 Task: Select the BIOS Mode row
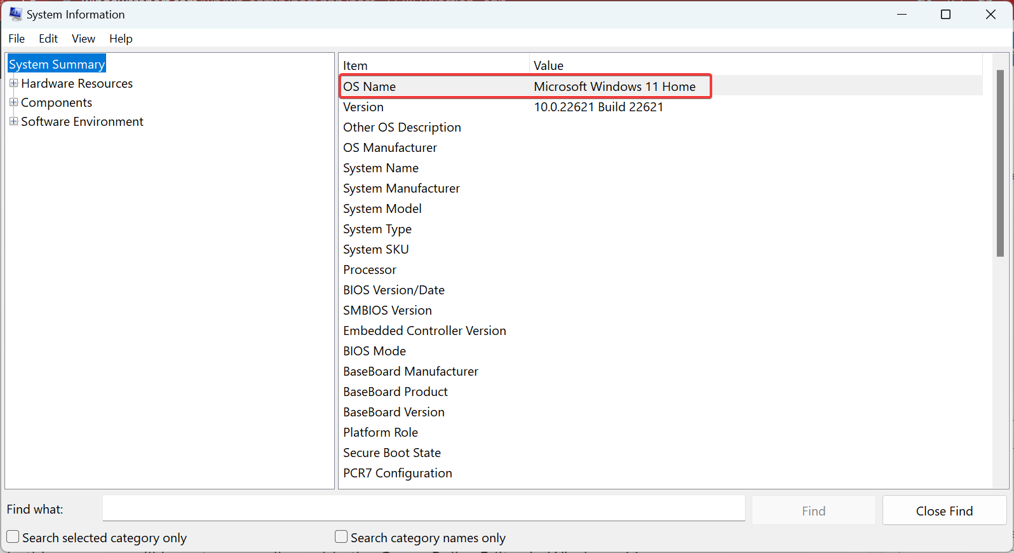pos(661,351)
